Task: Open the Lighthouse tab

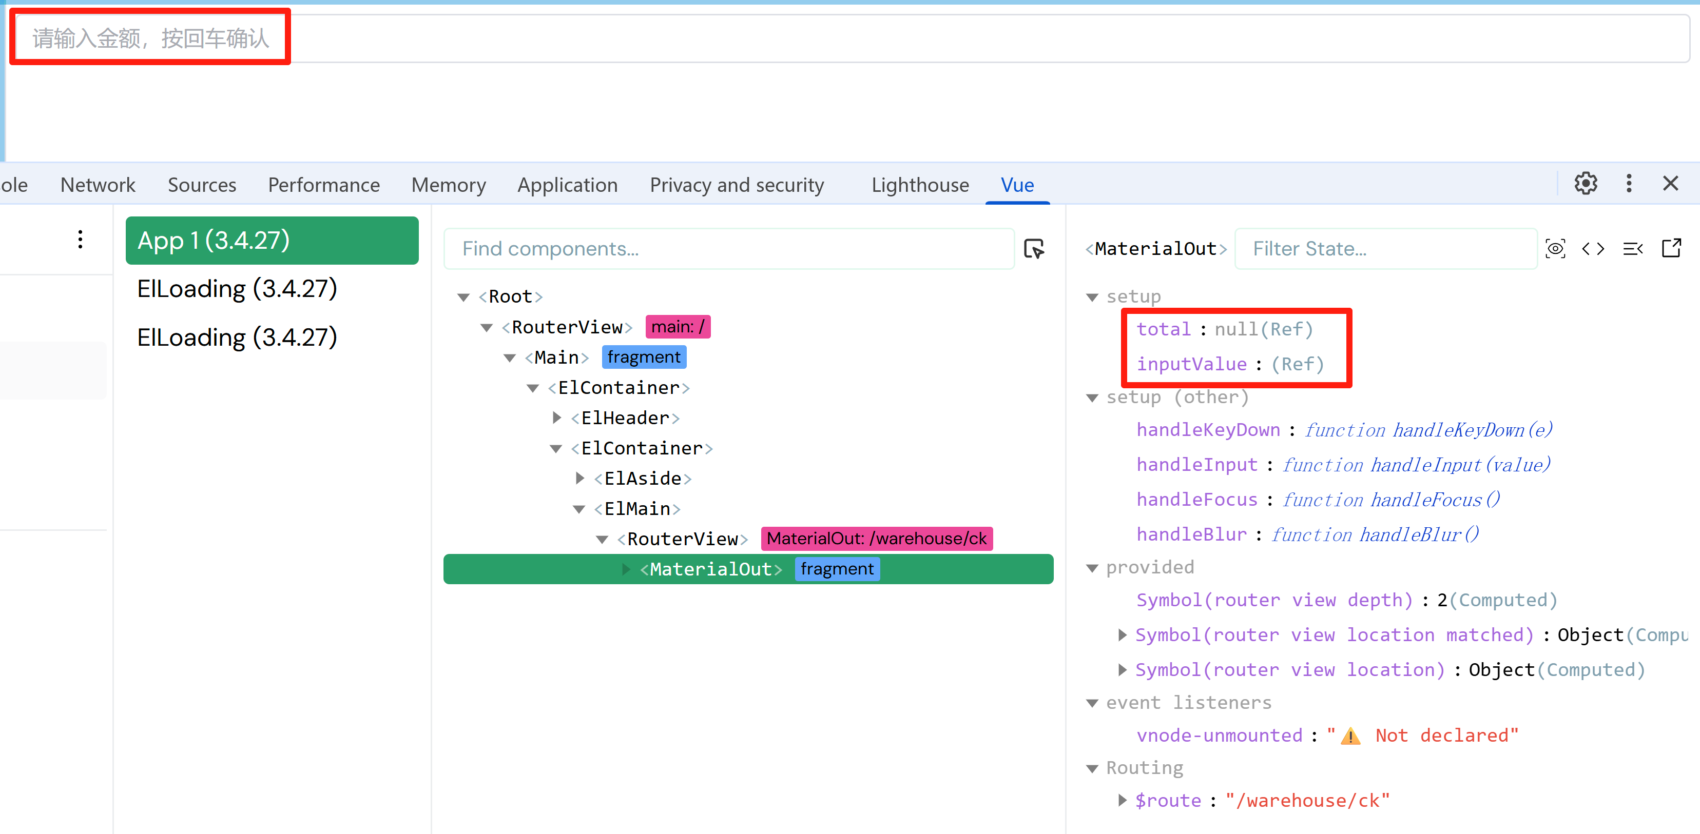Action: (x=920, y=185)
